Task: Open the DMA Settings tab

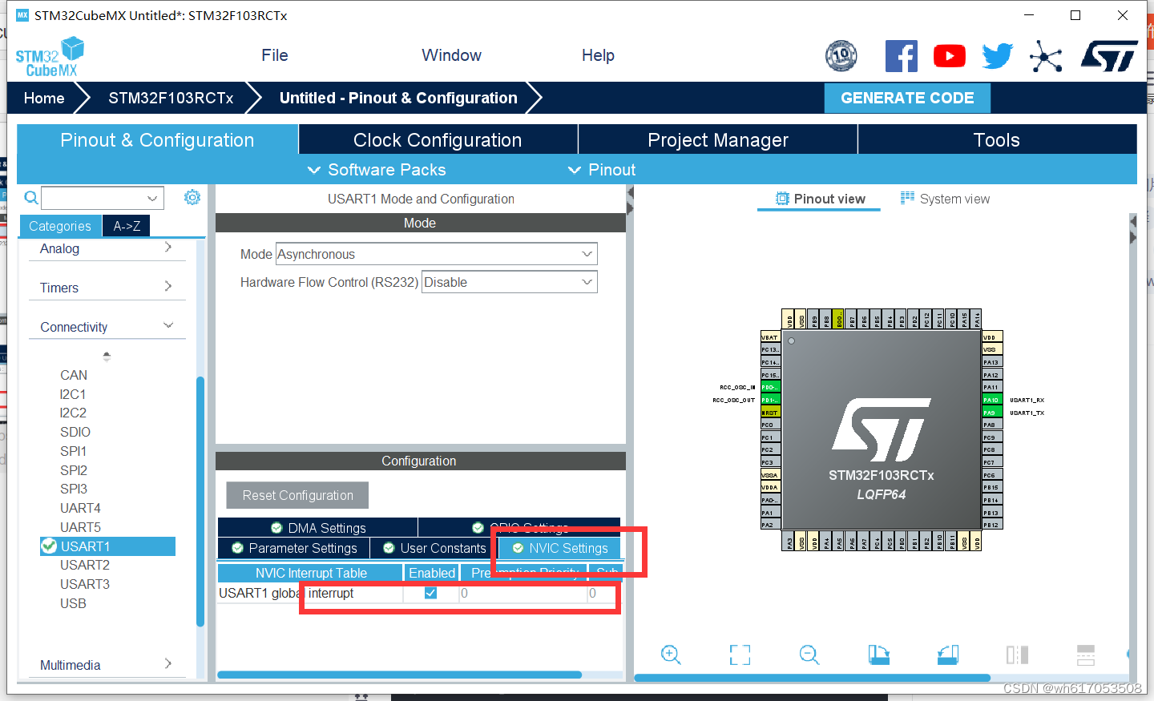Action: pos(318,528)
